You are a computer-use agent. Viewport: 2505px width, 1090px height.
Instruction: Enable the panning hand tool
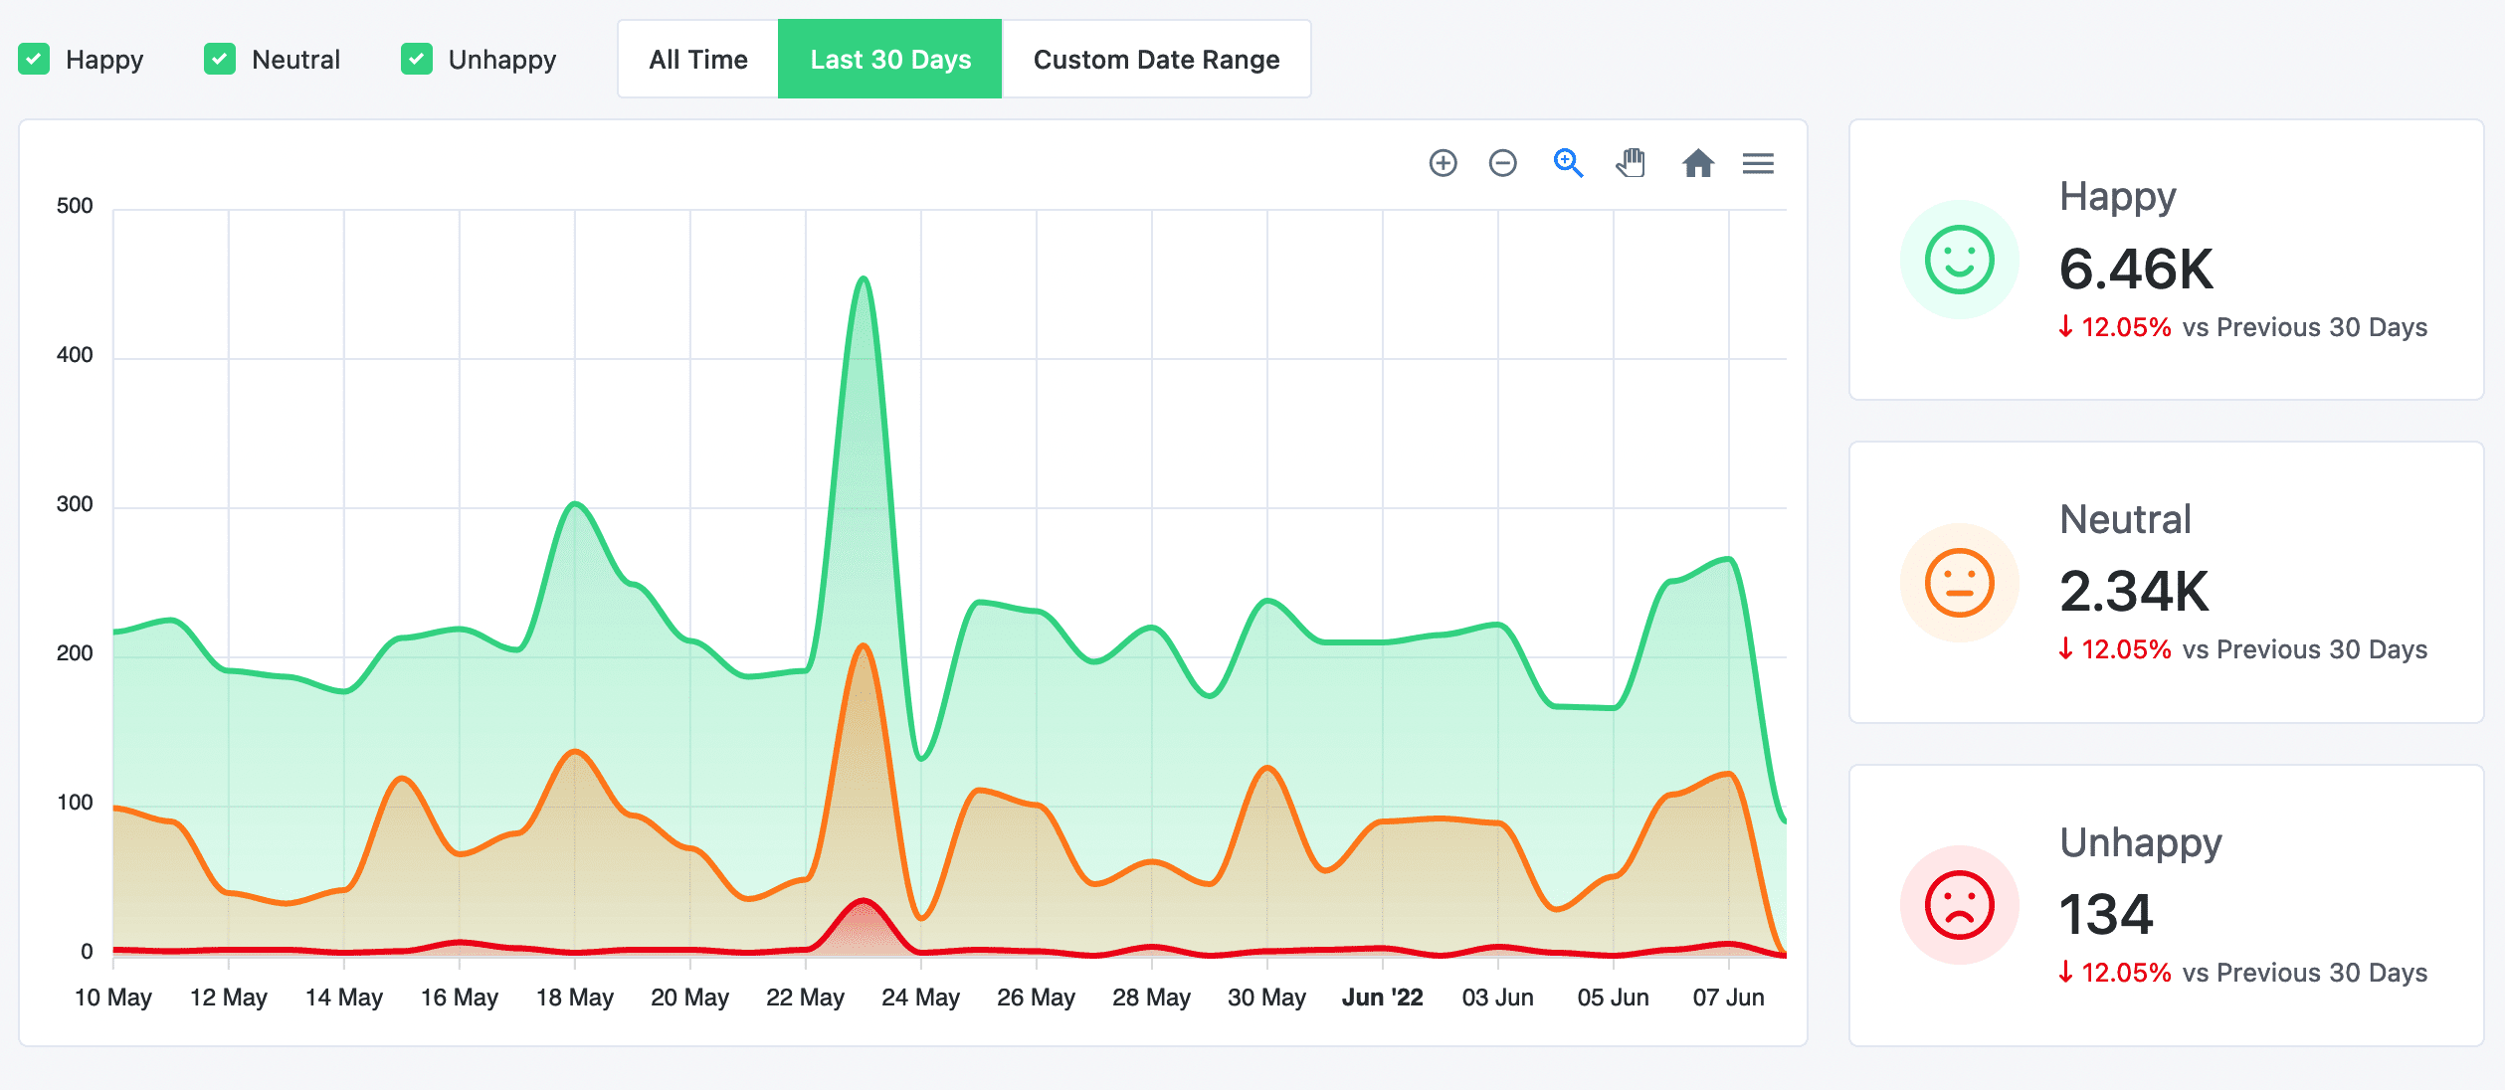[1631, 163]
